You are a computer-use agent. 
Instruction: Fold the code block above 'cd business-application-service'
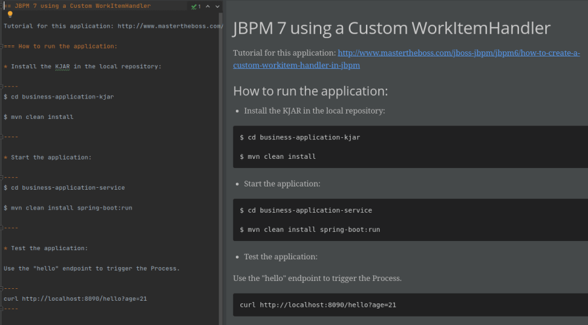[1, 177]
